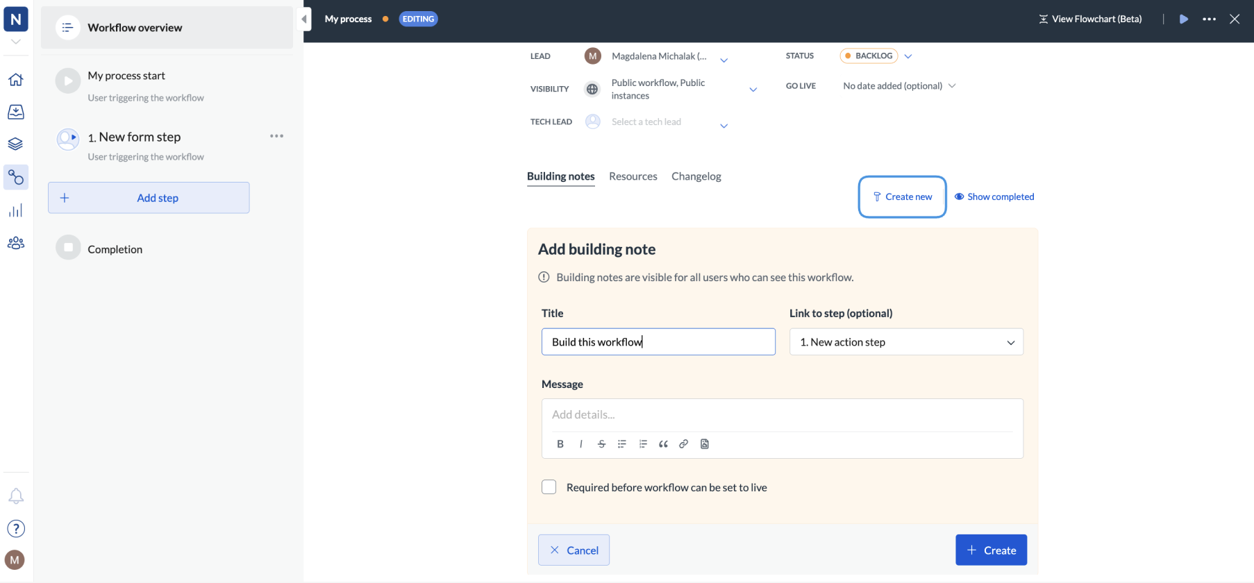Open View Flowchart (Beta)
The image size is (1254, 583).
(x=1090, y=19)
